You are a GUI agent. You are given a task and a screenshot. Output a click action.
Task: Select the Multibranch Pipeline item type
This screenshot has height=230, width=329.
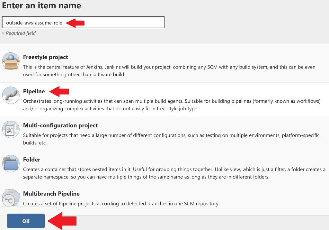point(51,193)
